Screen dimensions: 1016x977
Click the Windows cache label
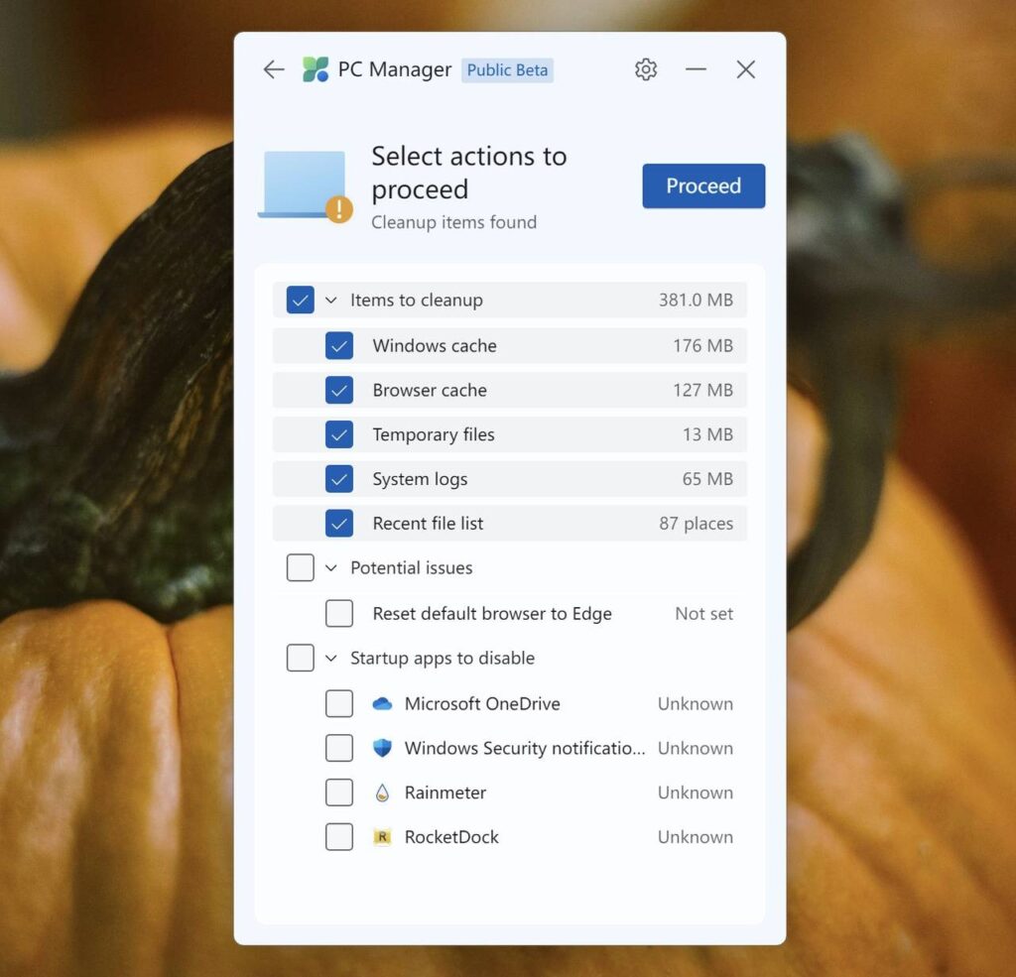pyautogui.click(x=435, y=345)
